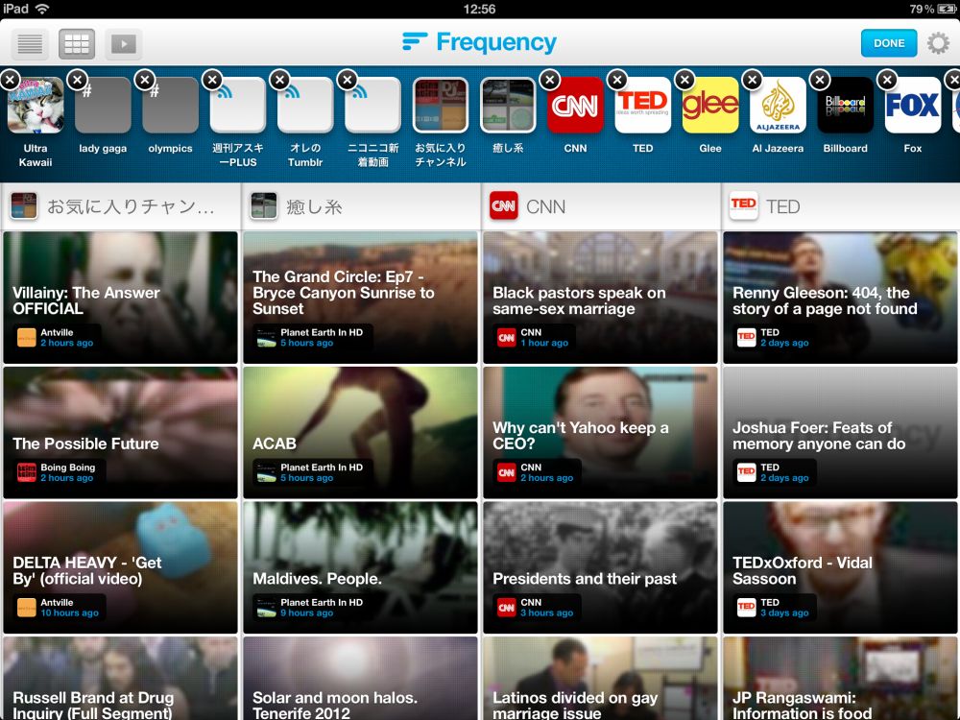The width and height of the screenshot is (960, 720).
Task: Delete the オレのTumblr channel
Action: (x=279, y=80)
